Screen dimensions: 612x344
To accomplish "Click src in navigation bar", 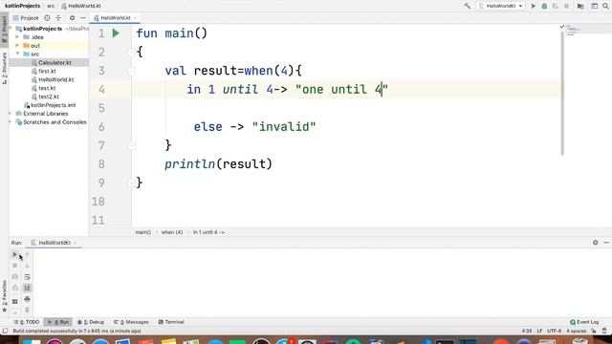I will pos(51,6).
